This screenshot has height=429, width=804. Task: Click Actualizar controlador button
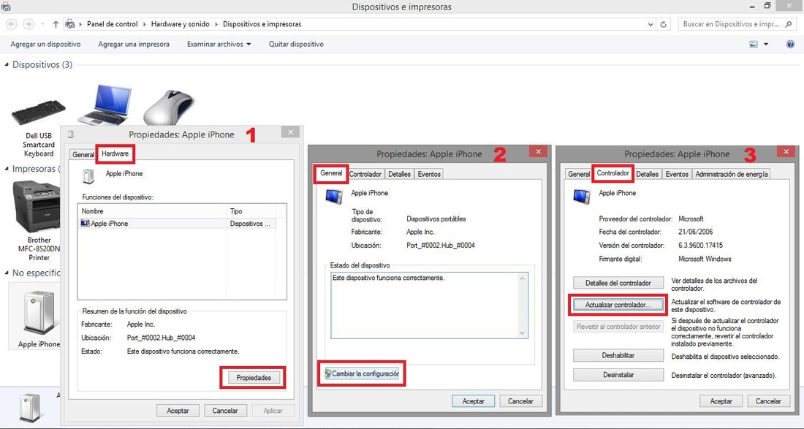[618, 305]
